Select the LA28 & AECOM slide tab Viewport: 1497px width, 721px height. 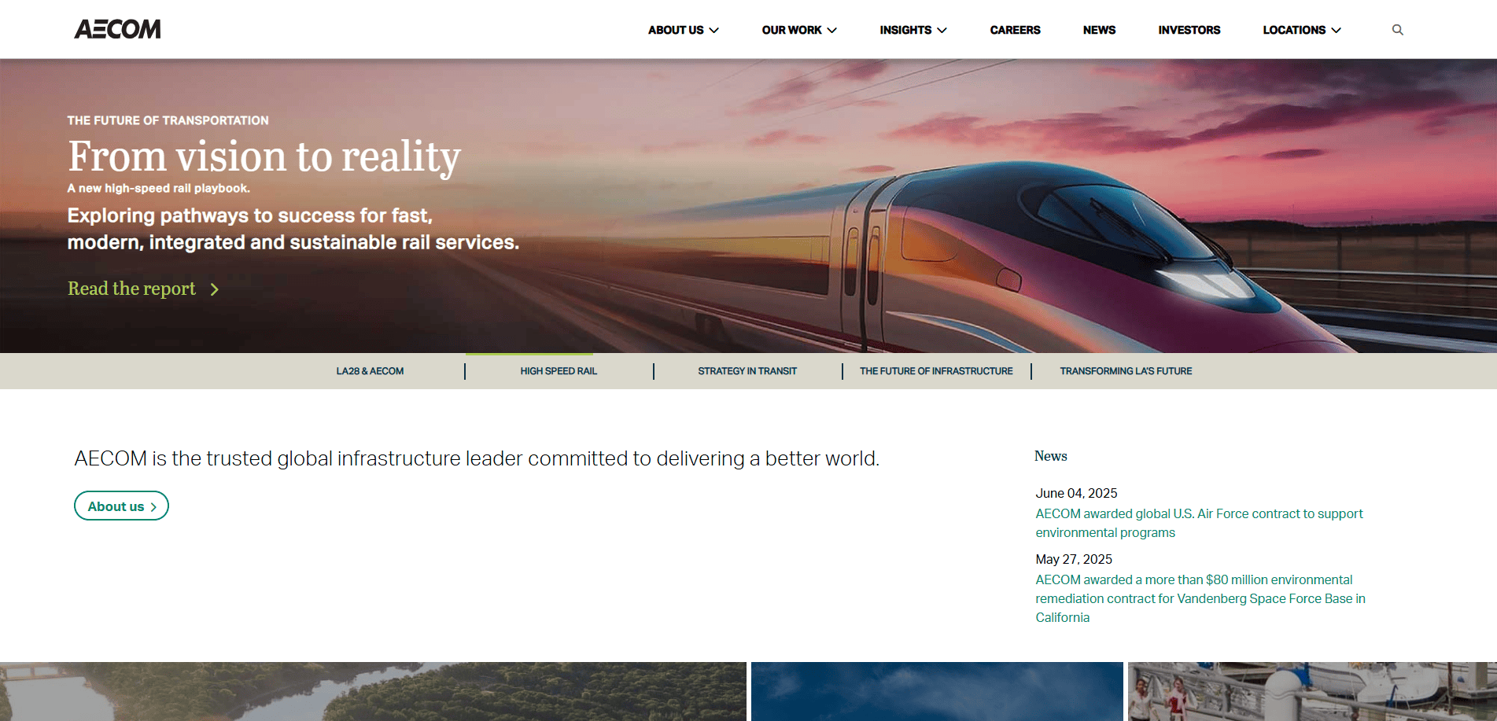(x=370, y=371)
